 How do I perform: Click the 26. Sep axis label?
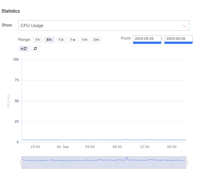click(x=62, y=147)
